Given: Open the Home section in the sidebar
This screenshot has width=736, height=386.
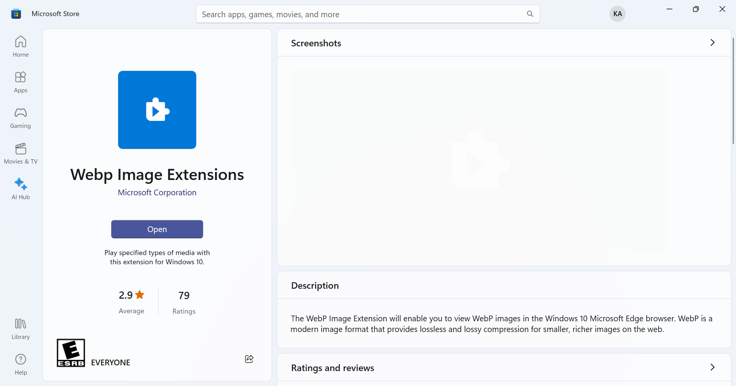Looking at the screenshot, I should [21, 46].
